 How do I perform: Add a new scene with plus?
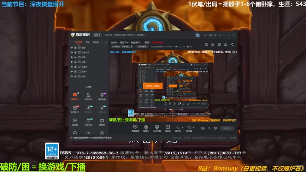(x=106, y=42)
